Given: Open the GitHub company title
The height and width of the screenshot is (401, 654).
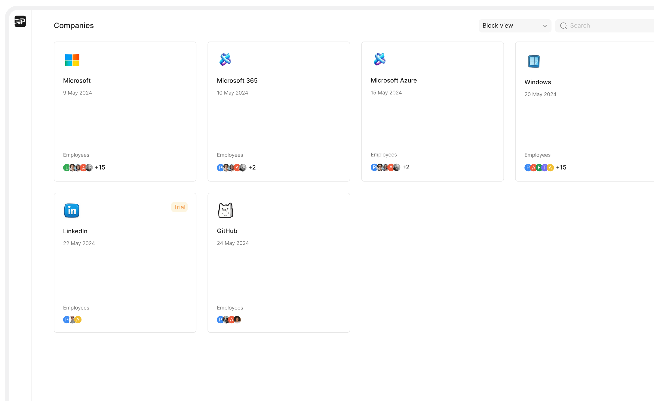Looking at the screenshot, I should pos(227,231).
